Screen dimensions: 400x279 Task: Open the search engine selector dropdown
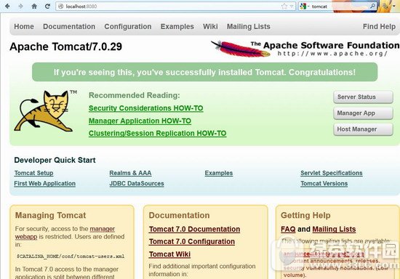304,7
